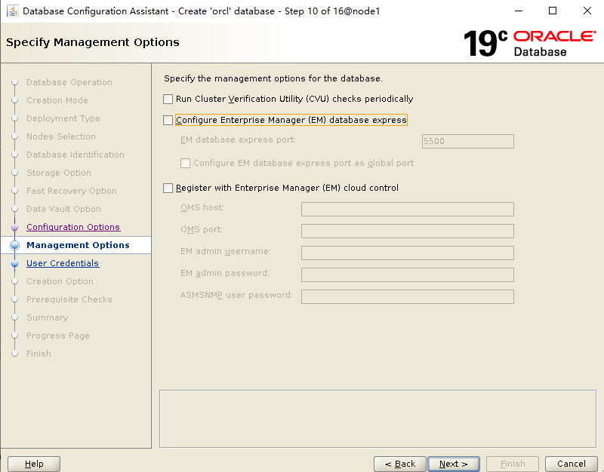Viewport: 604px width, 472px height.
Task: Click the EM database express port field
Action: 467,141
